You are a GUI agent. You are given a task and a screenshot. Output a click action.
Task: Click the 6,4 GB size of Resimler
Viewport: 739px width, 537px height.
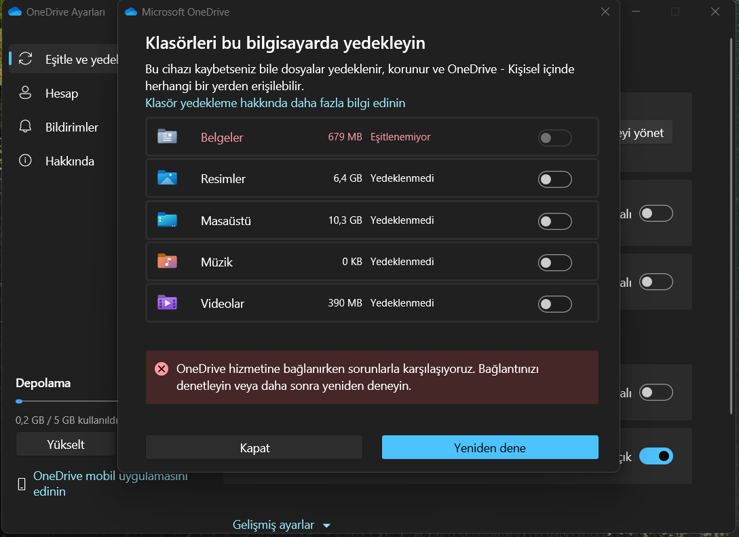(348, 178)
